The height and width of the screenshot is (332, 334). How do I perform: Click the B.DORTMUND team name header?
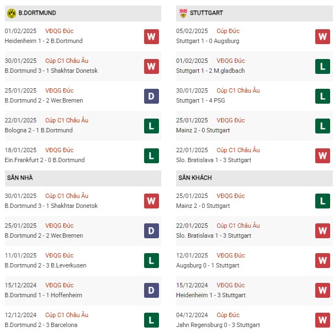tap(38, 13)
